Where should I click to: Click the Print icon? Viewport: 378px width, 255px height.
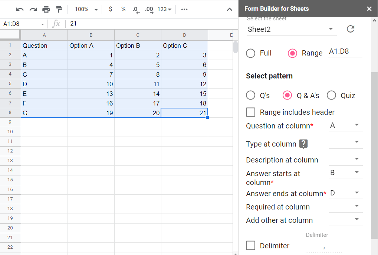(x=46, y=9)
